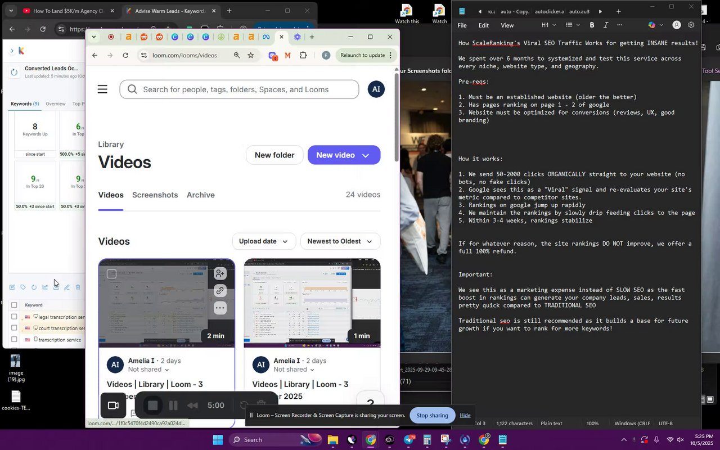Screen dimensions: 720x450
Task: Open Windows Start menu
Action: click(218, 440)
